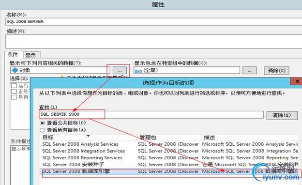Viewport: 302px width, 185px height.
Task: Check the 正处 checkbox
Action: [14, 91]
